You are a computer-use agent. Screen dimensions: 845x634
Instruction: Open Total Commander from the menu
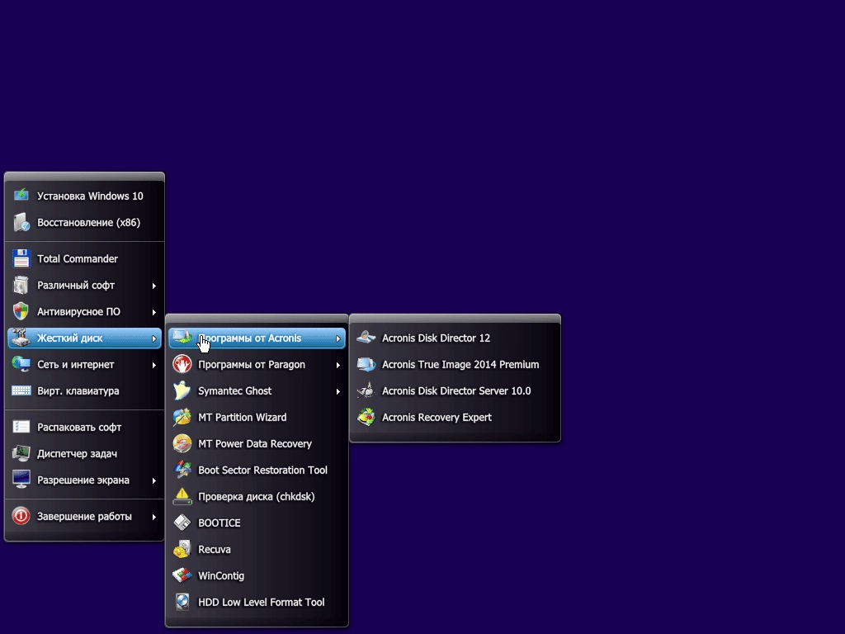pos(85,258)
